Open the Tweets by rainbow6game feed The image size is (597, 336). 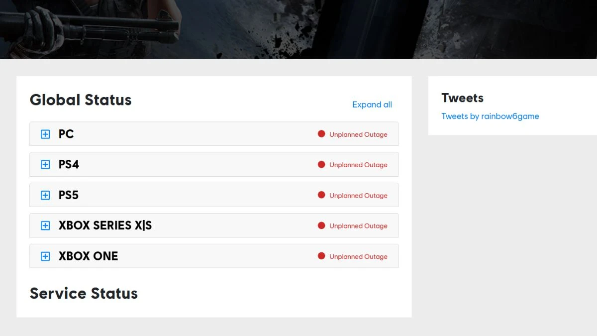coord(490,116)
